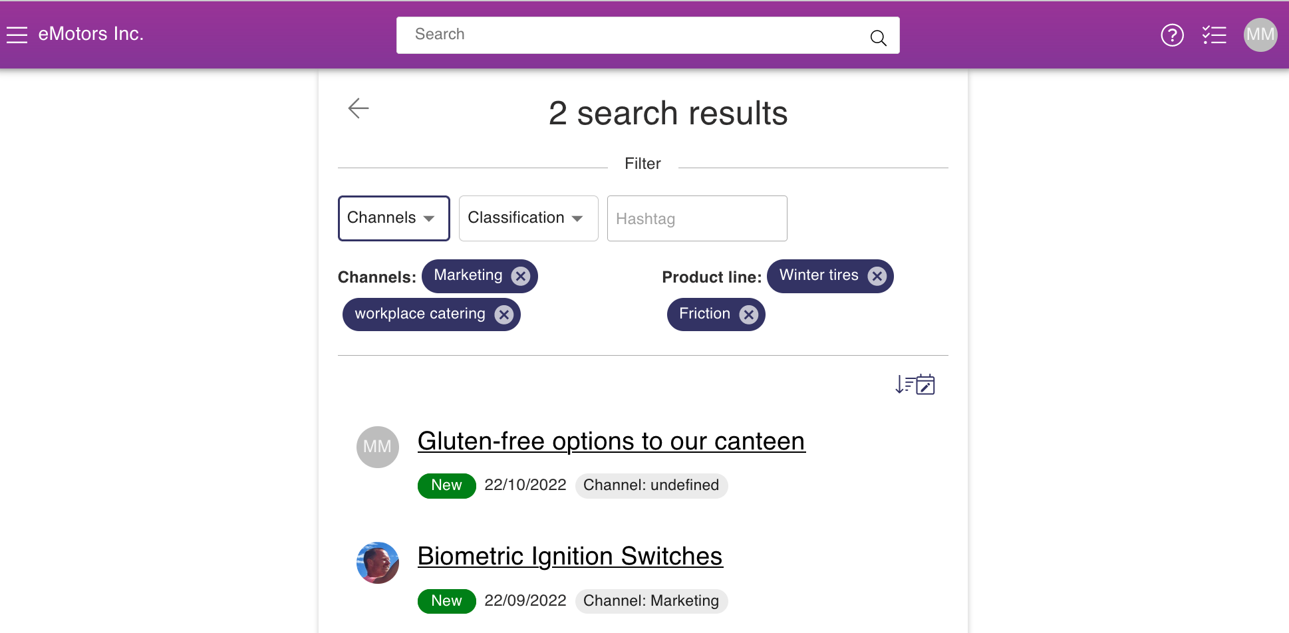
Task: Open the MM user profile avatar
Action: [1260, 35]
